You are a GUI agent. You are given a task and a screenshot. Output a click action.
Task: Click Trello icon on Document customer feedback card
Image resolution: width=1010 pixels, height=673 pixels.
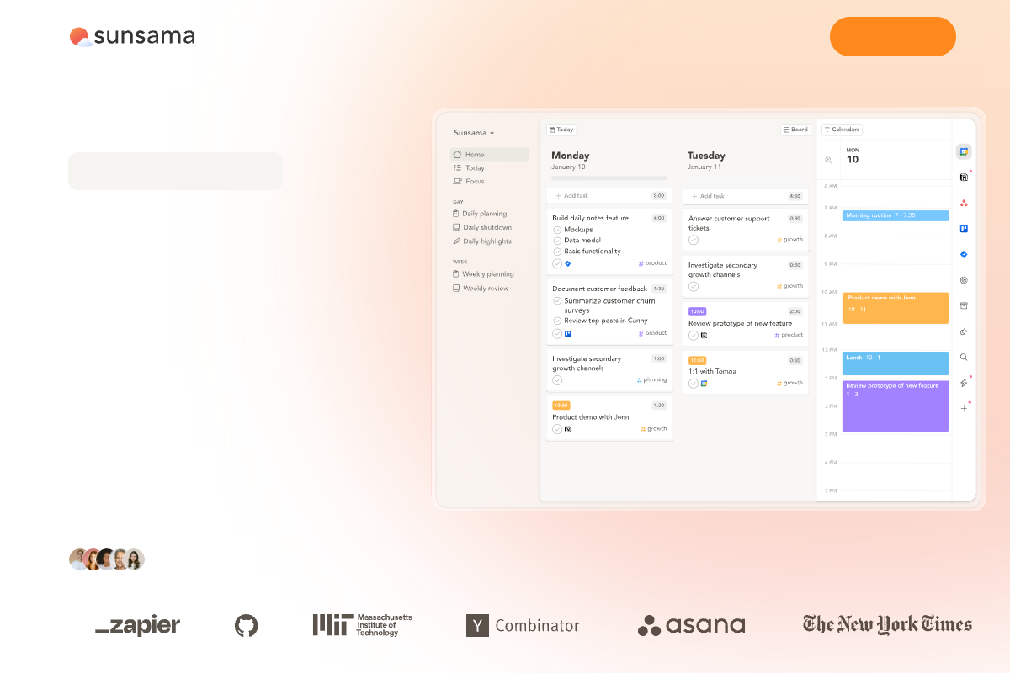568,333
